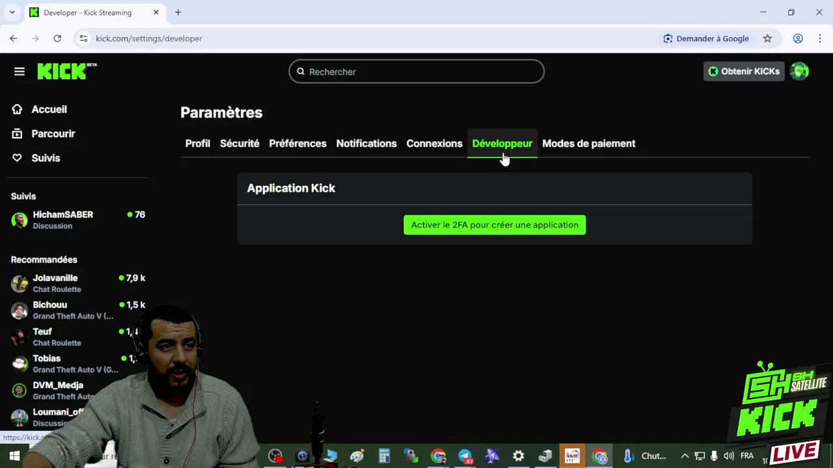Open a new browser tab
Screen dimensions: 833x468
pyautogui.click(x=178, y=12)
